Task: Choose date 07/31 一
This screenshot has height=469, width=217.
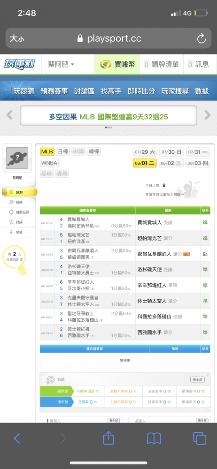Action: (x=198, y=152)
